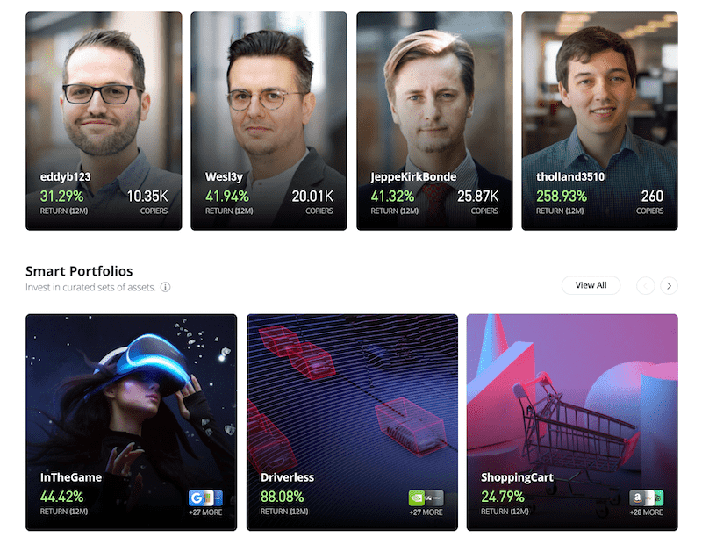
Task: Click View All smart portfolios button
Action: pos(591,285)
